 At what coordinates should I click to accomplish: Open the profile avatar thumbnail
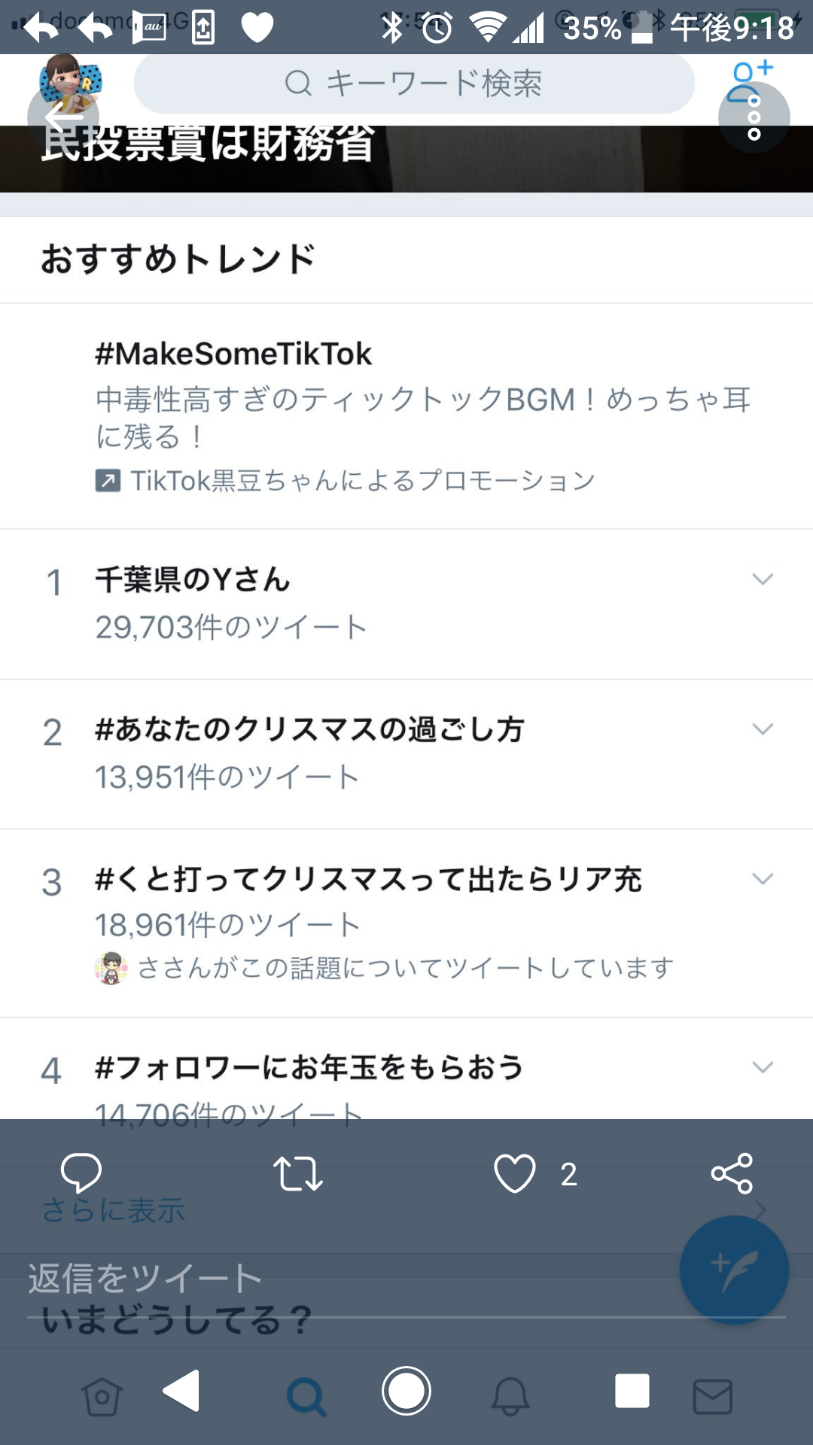point(71,83)
